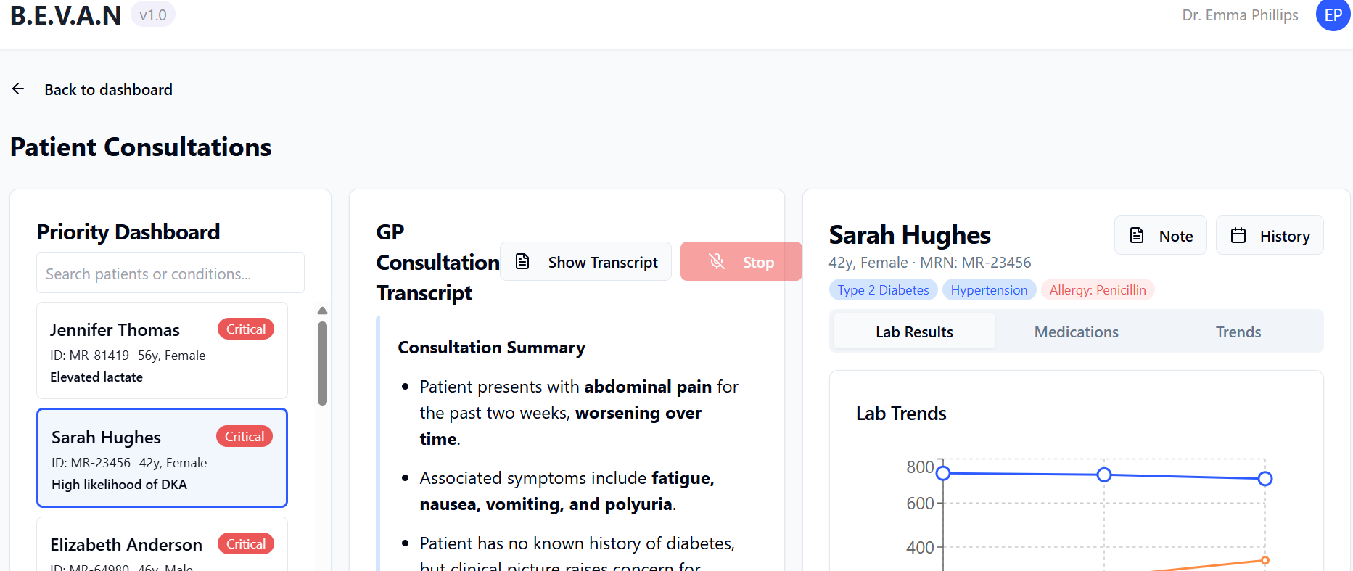Switch to the Lab Results tab
The image size is (1353, 571).
point(914,332)
